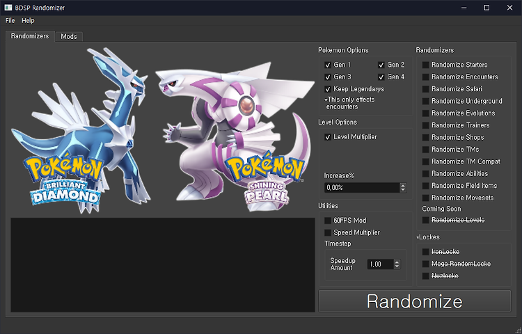This screenshot has width=522, height=334.
Task: Click the 'Pokemon Options' heading
Action: tap(343, 50)
